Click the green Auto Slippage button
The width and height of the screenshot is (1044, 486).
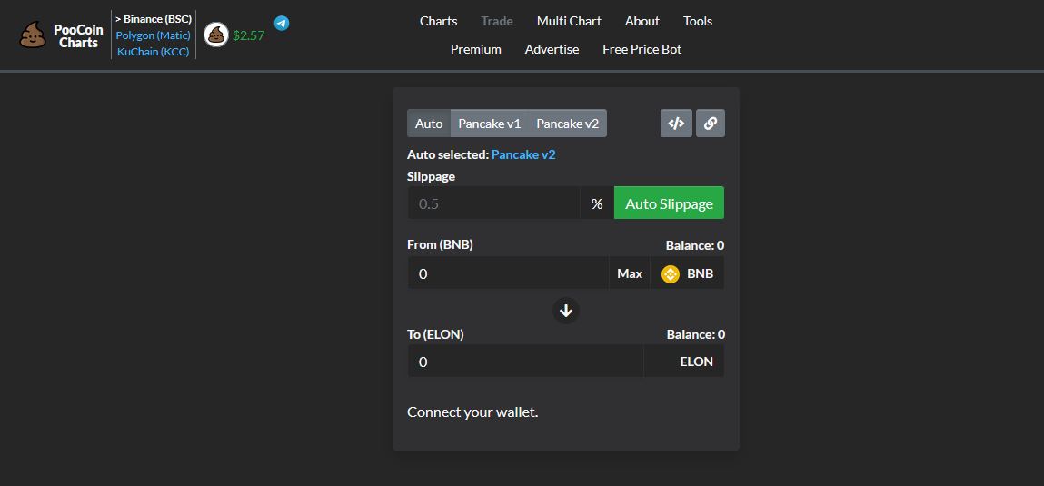[x=669, y=203]
